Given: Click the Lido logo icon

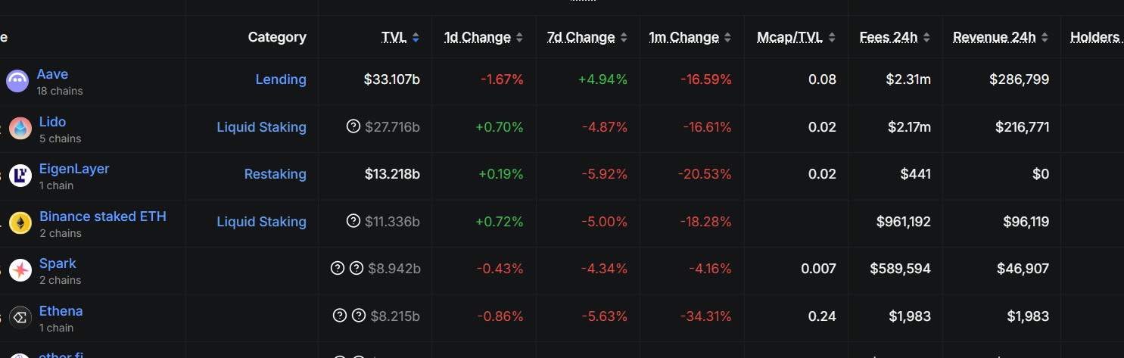Looking at the screenshot, I should coord(20,129).
